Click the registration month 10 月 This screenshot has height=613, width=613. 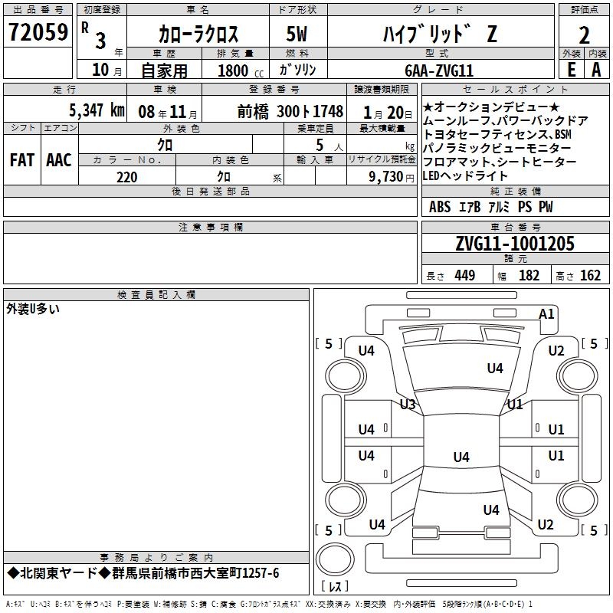[x=107, y=70]
